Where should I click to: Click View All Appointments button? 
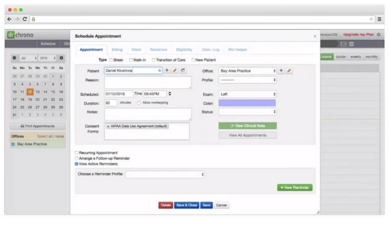pos(247,136)
